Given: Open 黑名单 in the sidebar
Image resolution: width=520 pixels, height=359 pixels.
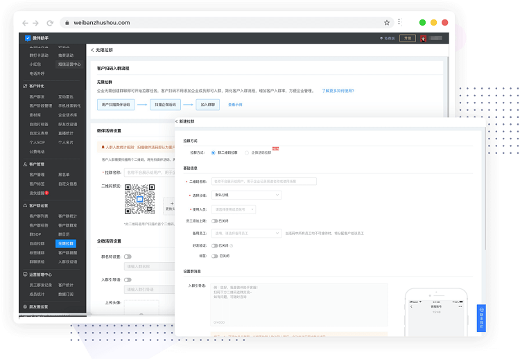Looking at the screenshot, I should pyautogui.click(x=64, y=175).
